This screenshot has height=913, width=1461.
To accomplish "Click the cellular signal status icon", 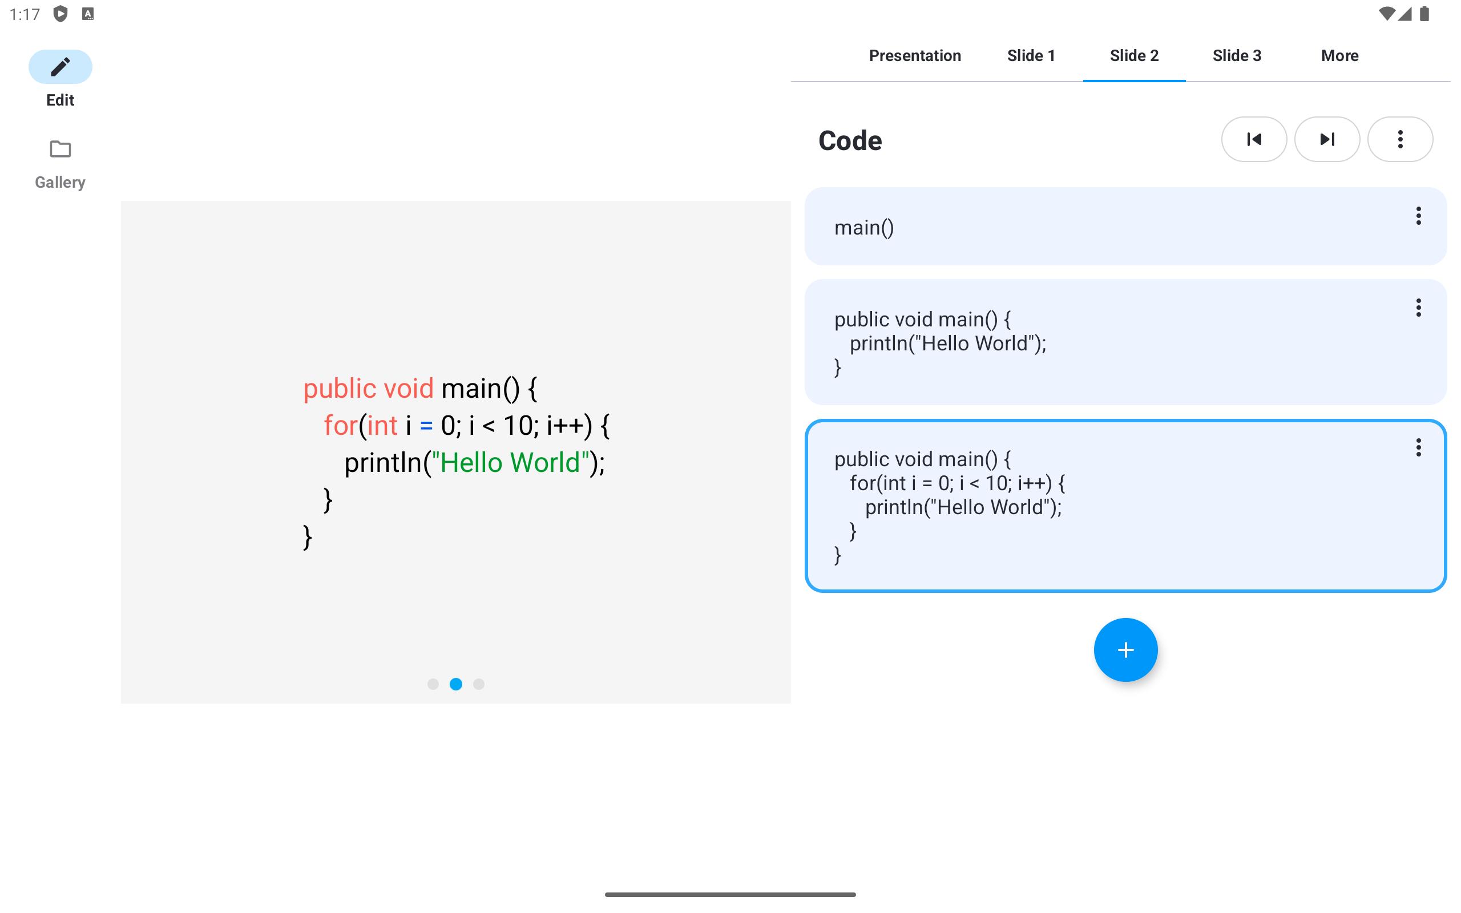I will tap(1405, 13).
